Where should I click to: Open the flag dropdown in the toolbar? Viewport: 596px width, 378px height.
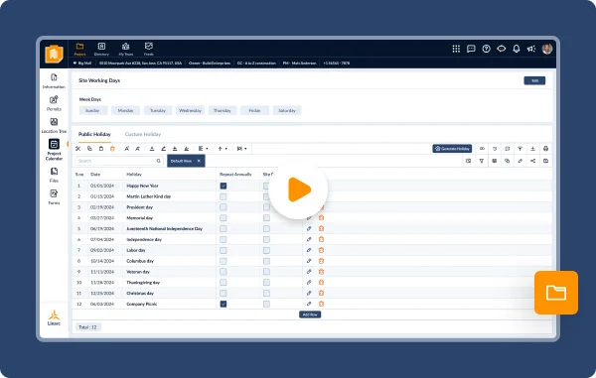click(241, 149)
